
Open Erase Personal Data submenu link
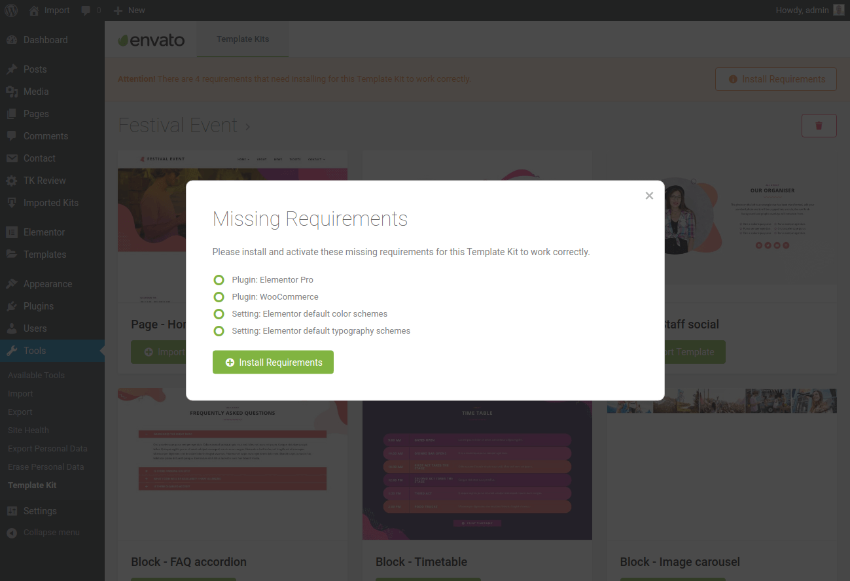pos(46,467)
